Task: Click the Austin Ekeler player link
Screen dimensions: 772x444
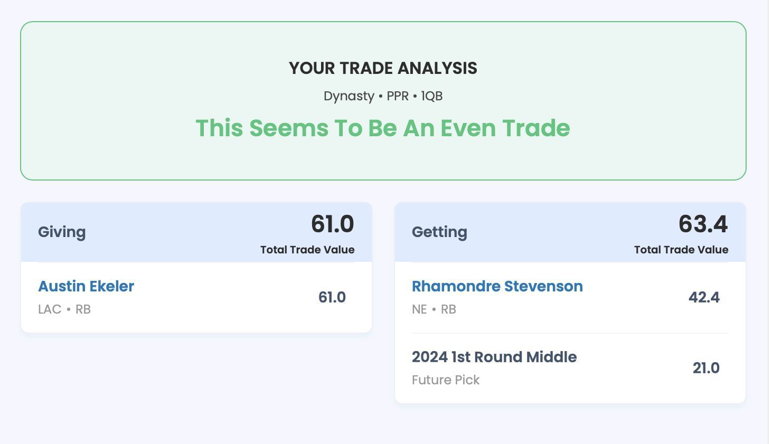Action: (x=86, y=286)
